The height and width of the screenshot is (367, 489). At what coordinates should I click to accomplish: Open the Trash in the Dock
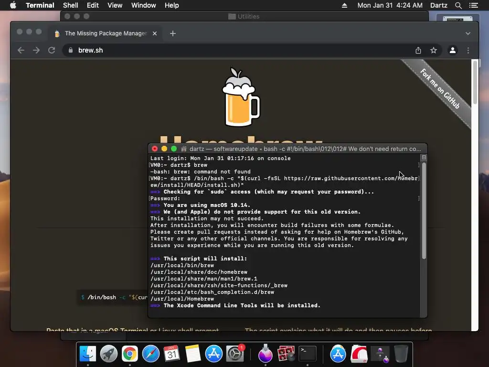[x=401, y=354]
